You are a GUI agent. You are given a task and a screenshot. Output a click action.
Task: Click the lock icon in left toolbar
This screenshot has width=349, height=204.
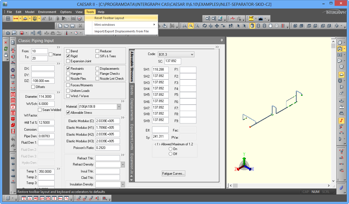pyautogui.click(x=6, y=55)
